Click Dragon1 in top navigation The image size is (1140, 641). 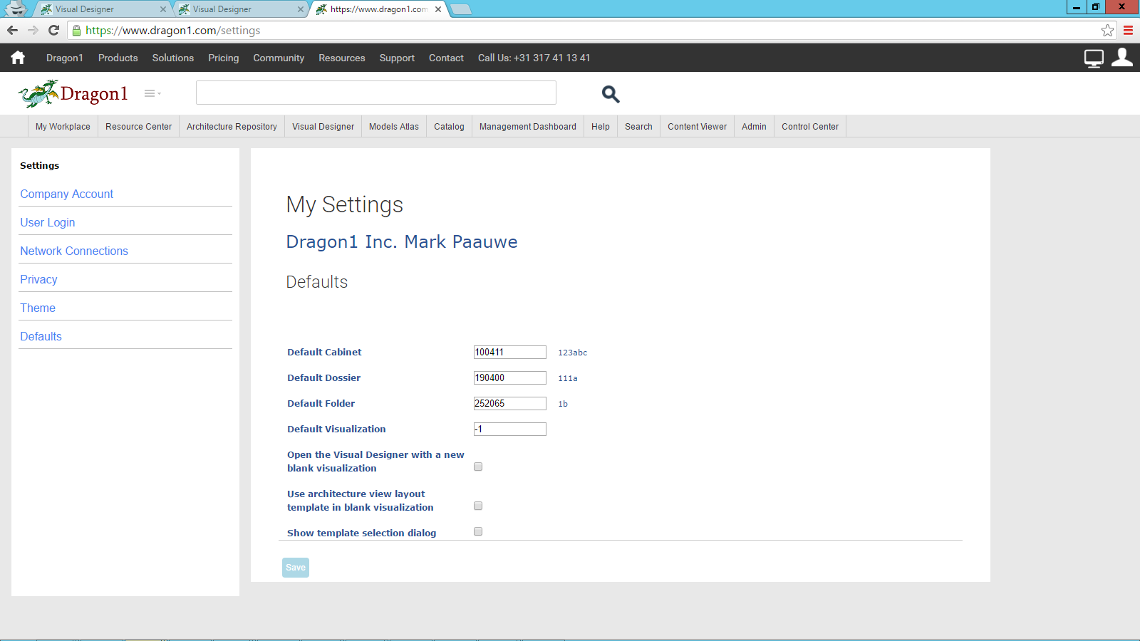point(65,58)
